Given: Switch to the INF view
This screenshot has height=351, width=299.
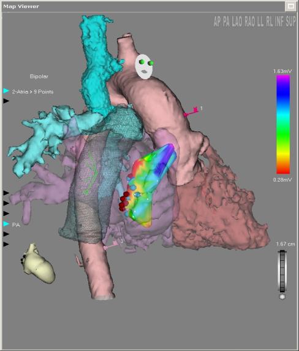Looking at the screenshot, I should (279, 21).
